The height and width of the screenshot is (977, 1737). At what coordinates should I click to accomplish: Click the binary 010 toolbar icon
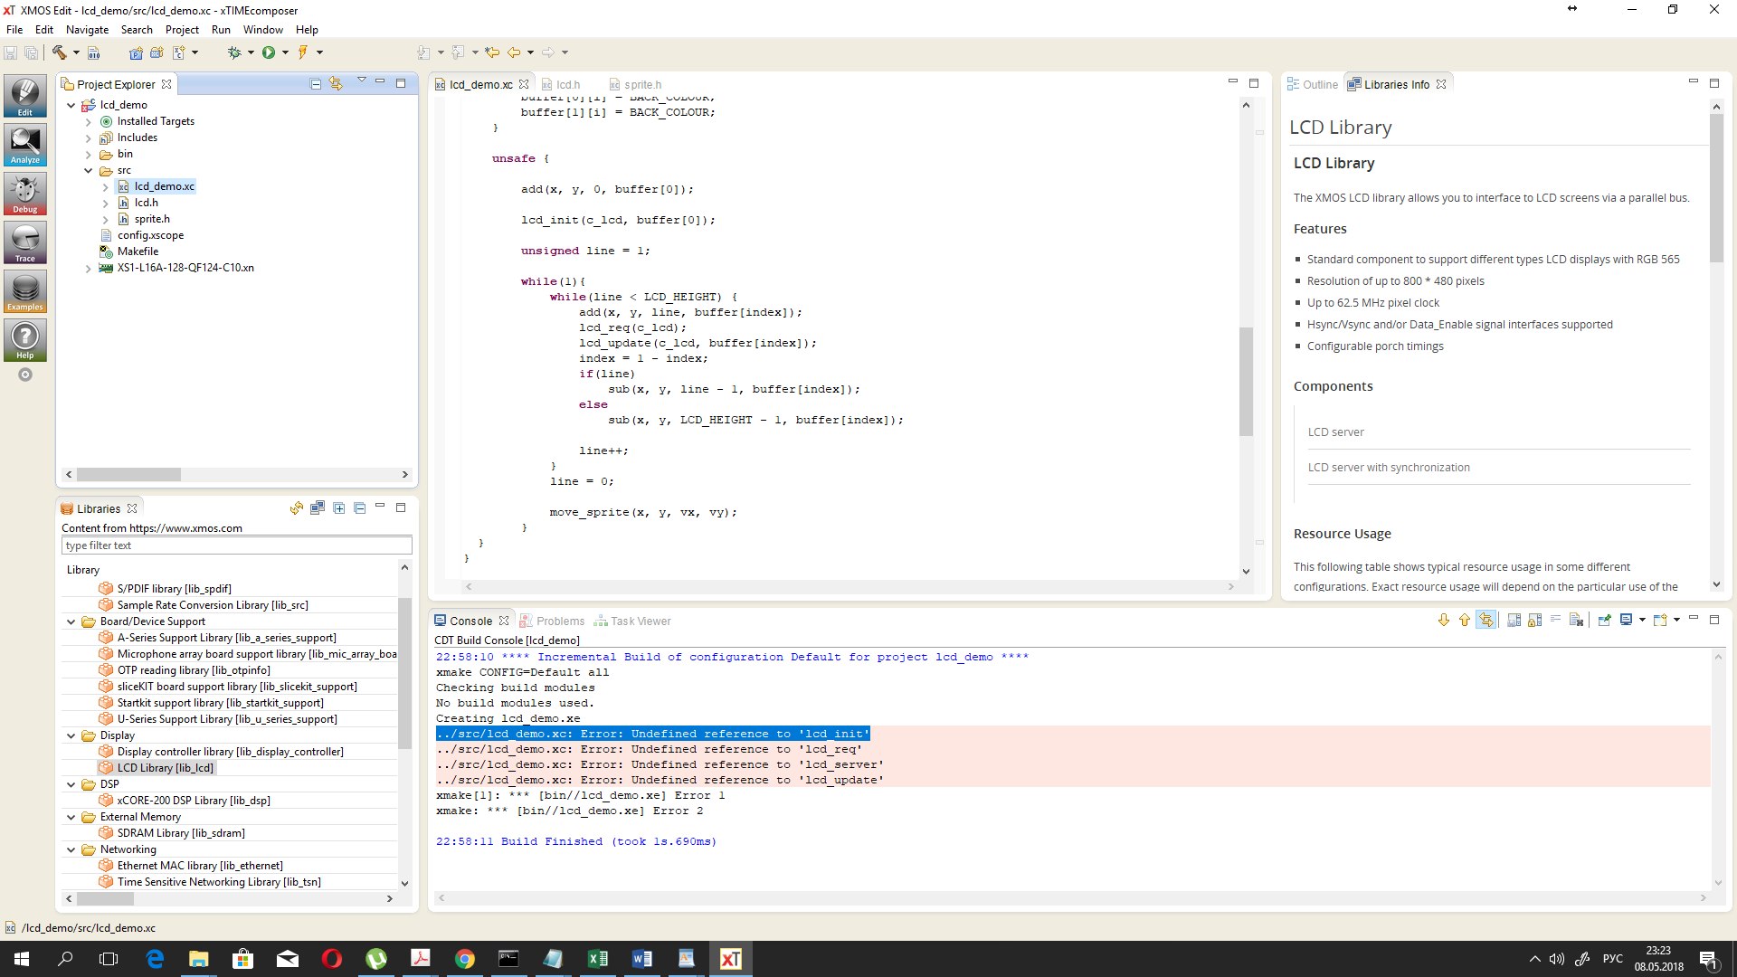(x=94, y=52)
